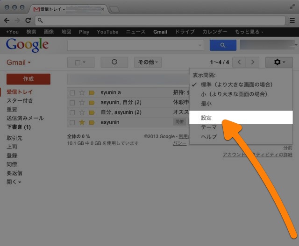Choose 設定 from the gear menu
The image size is (299, 246).
tap(241, 118)
